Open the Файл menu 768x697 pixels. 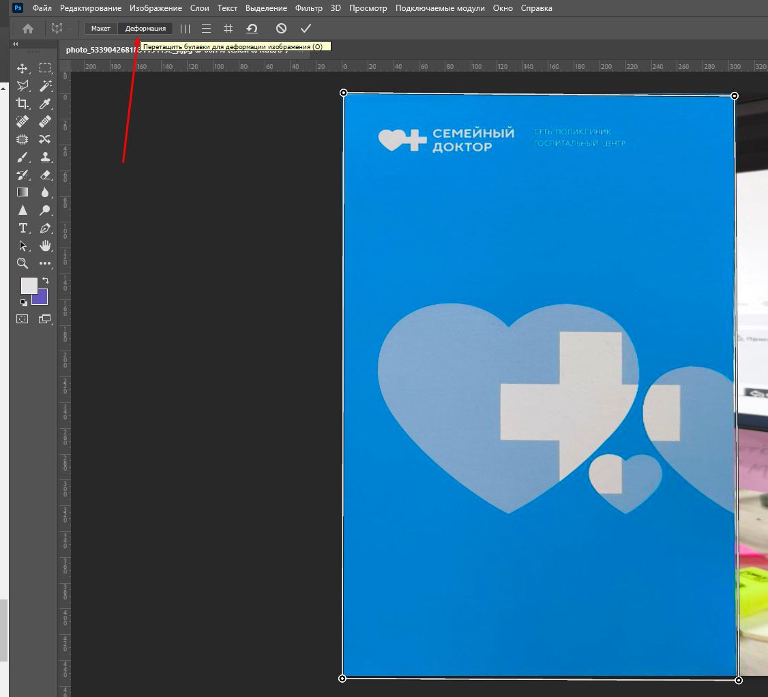[x=42, y=8]
